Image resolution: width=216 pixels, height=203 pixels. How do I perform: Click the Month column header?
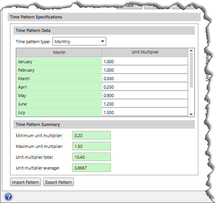coord(59,52)
